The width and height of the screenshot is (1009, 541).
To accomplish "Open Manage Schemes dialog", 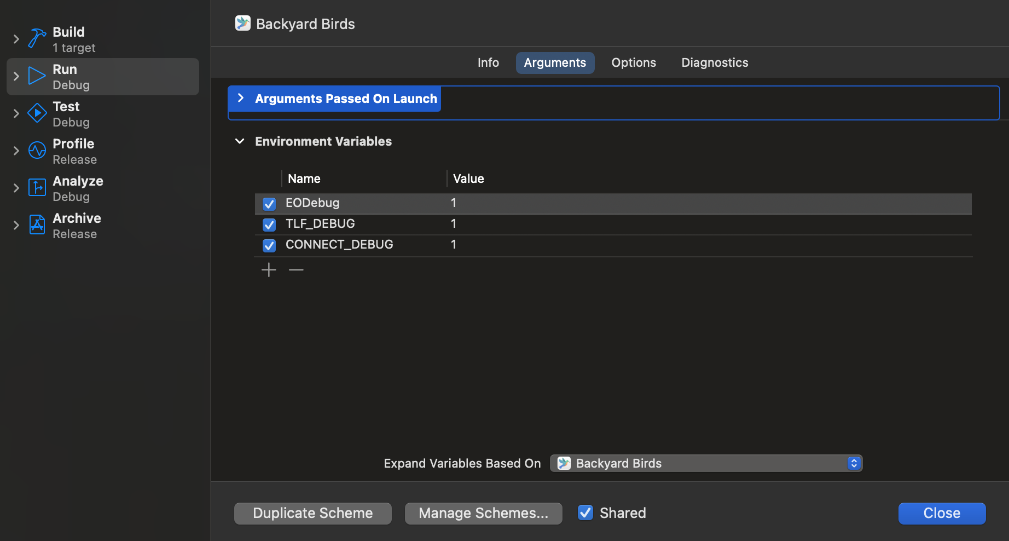I will [483, 513].
